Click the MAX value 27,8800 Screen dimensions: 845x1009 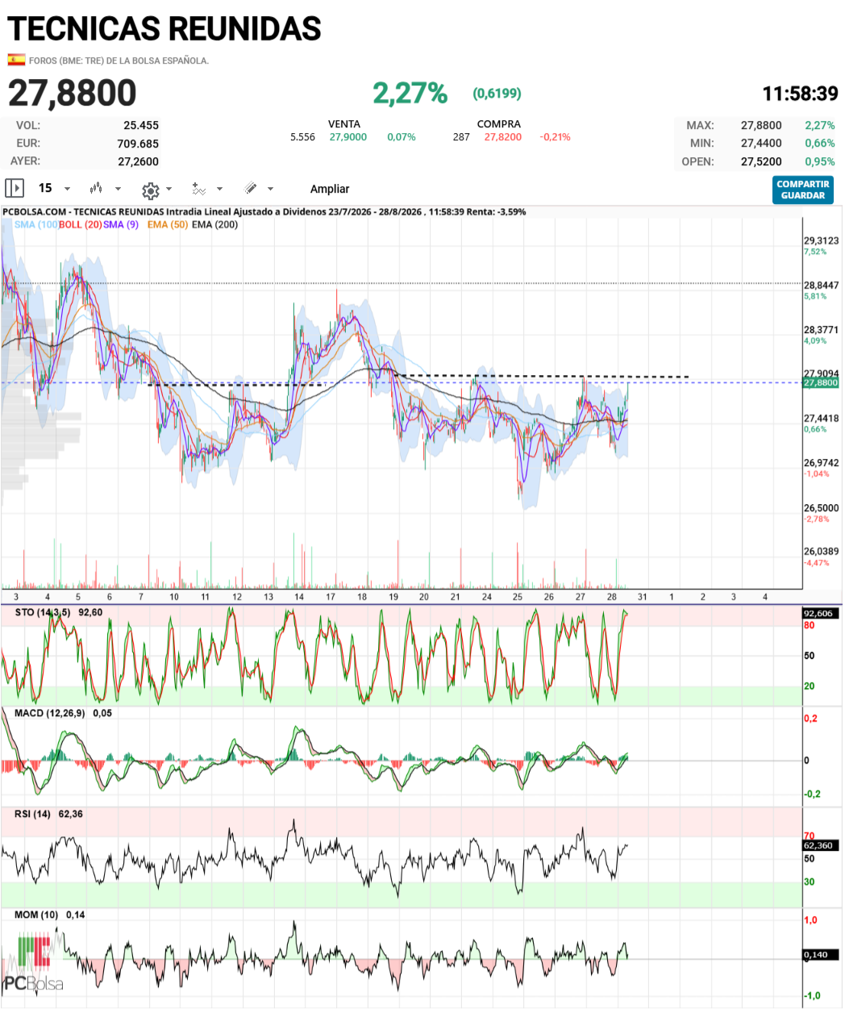click(x=761, y=125)
